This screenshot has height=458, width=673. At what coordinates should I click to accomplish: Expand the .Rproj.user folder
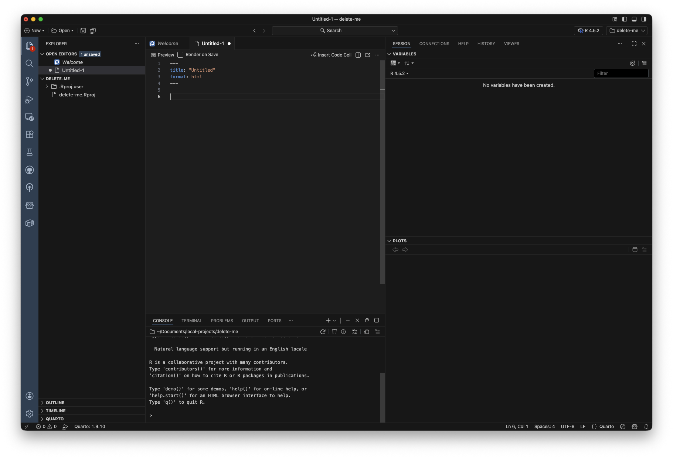click(x=47, y=86)
